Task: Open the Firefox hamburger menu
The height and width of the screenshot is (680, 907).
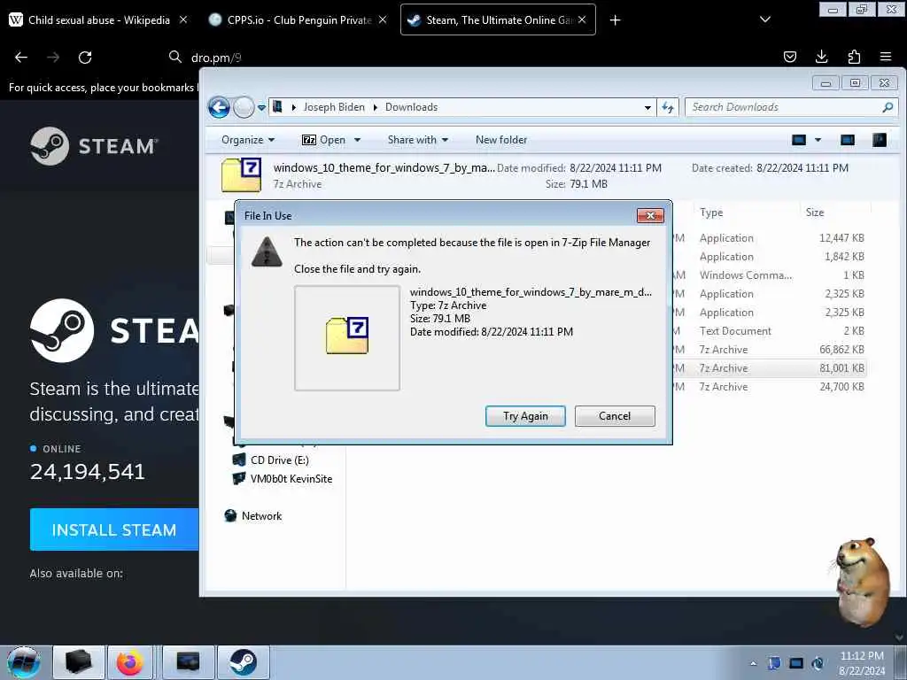Action: pyautogui.click(x=886, y=57)
